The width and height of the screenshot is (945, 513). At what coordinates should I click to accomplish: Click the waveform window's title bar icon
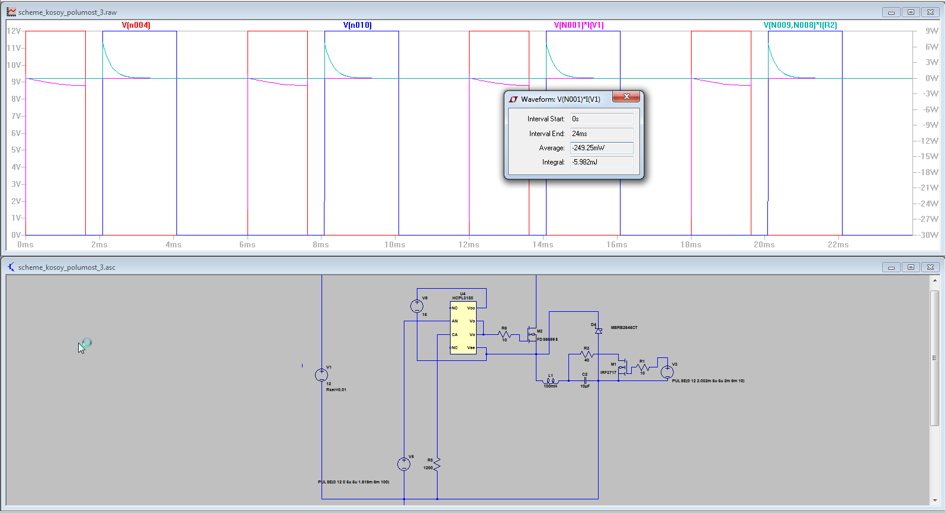[11, 12]
